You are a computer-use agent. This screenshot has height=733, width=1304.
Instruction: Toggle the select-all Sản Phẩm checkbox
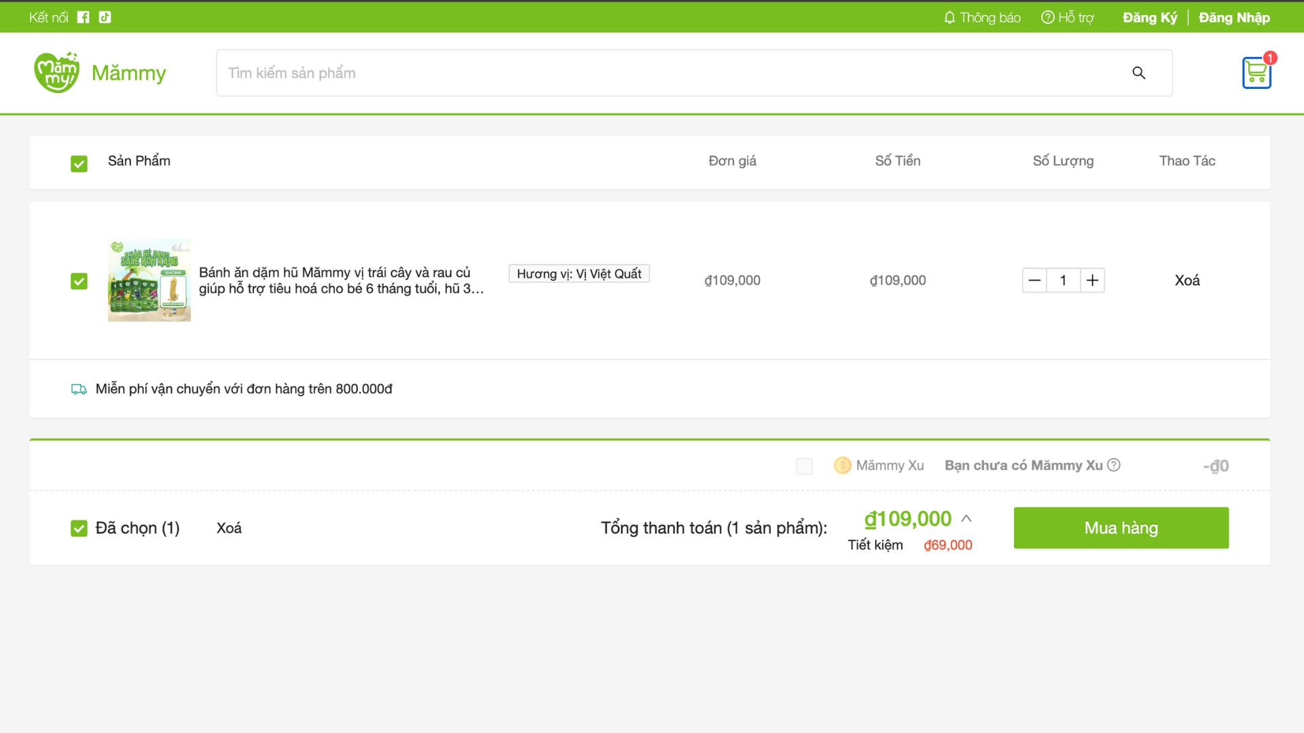(x=79, y=164)
